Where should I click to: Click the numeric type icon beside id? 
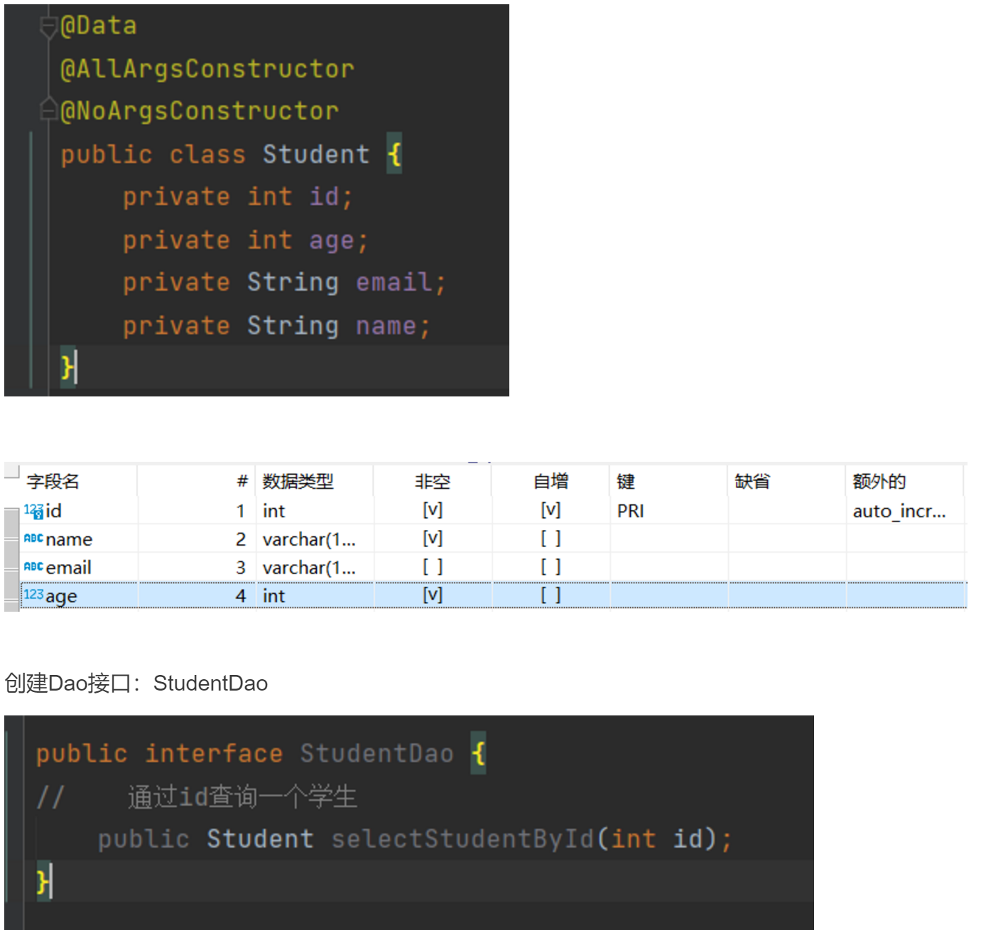(x=33, y=511)
